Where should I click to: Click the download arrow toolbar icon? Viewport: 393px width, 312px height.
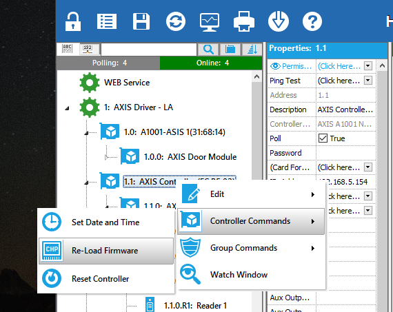[x=279, y=21]
